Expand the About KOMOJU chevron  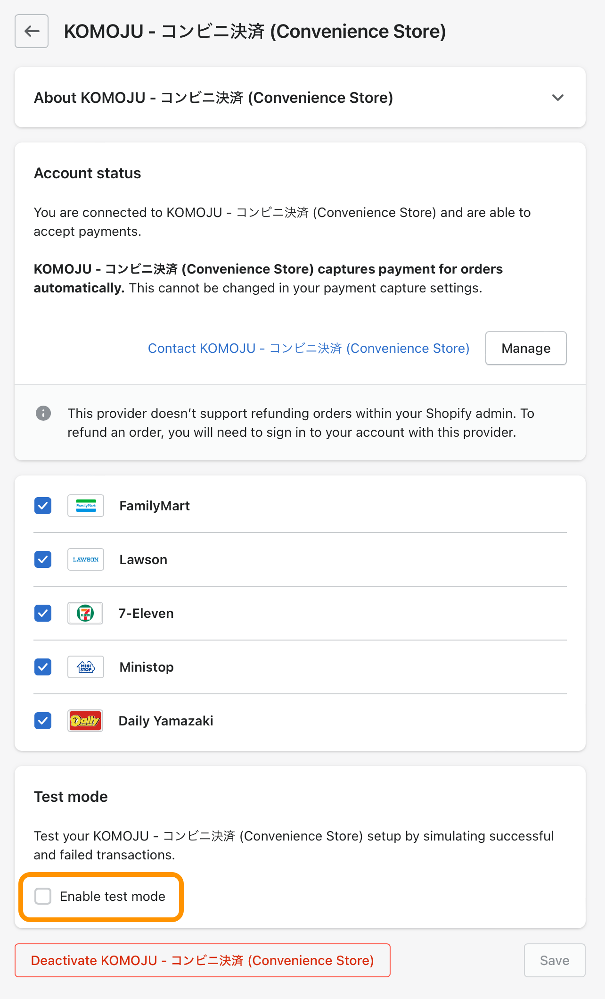pyautogui.click(x=558, y=98)
